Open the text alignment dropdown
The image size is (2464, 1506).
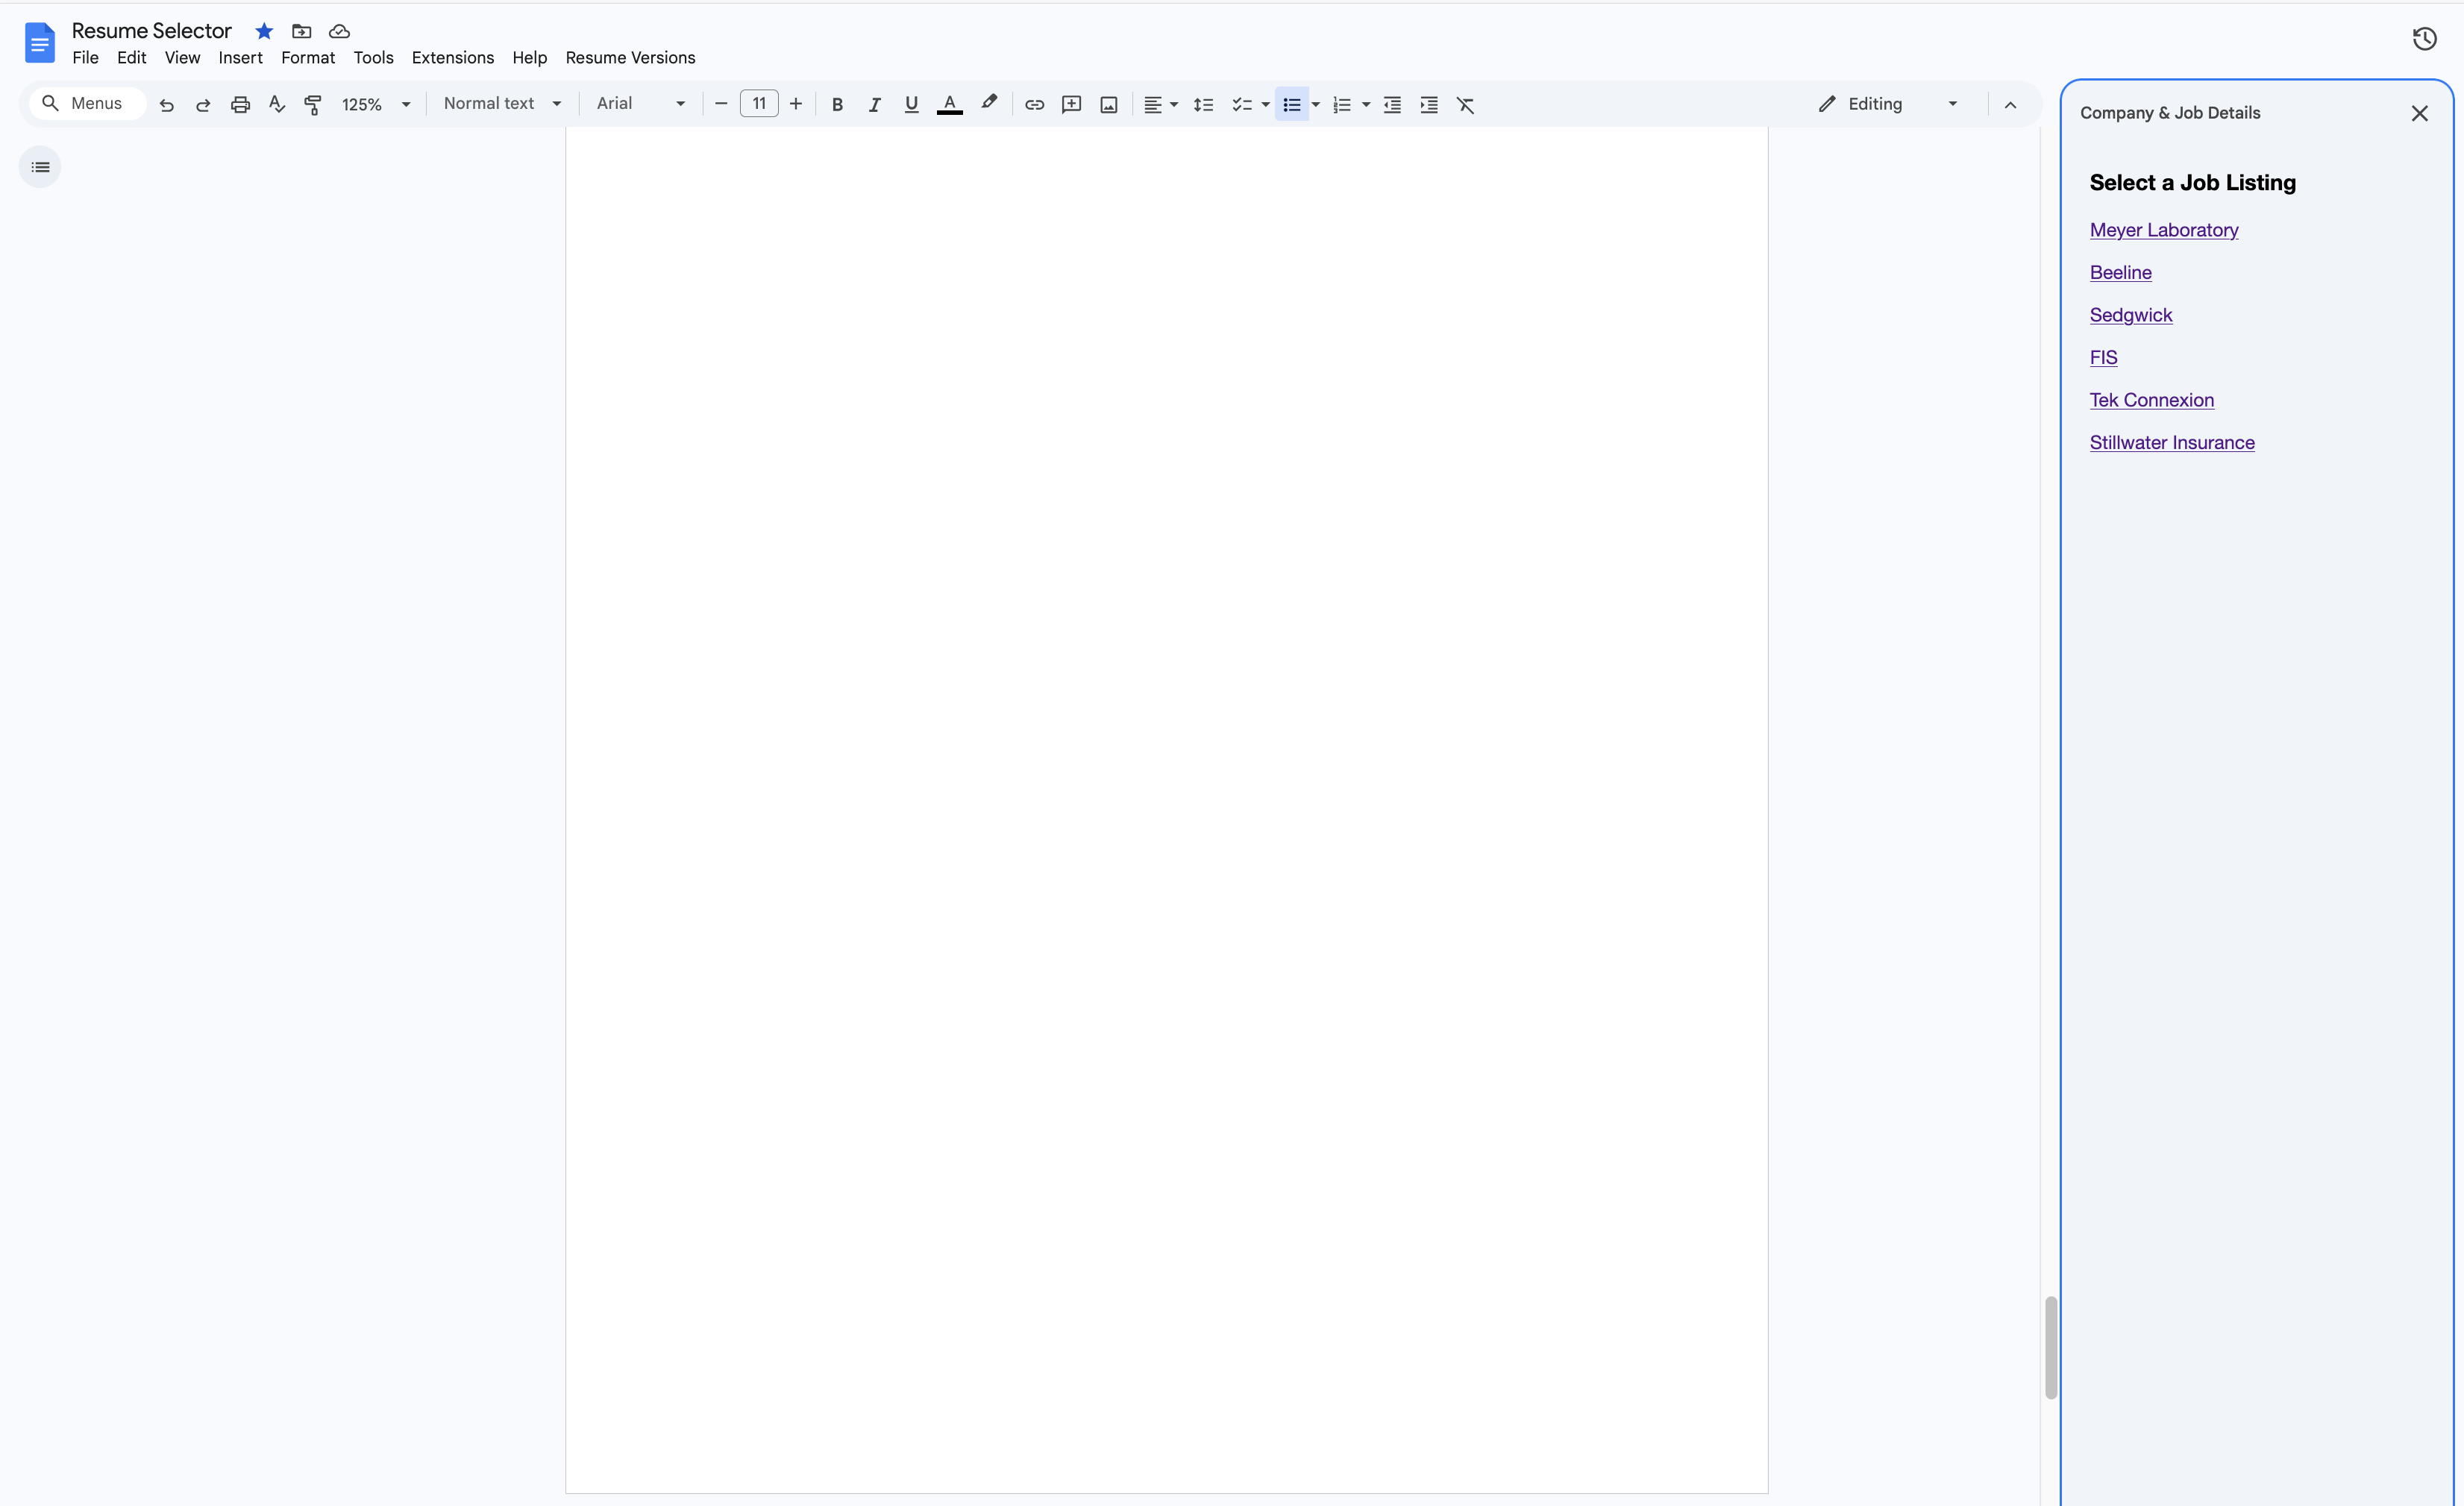click(x=1160, y=104)
